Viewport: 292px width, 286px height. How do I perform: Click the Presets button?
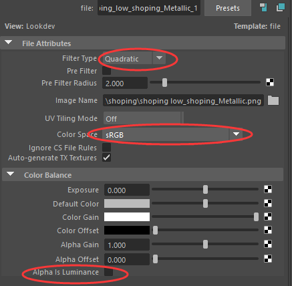[x=228, y=8]
